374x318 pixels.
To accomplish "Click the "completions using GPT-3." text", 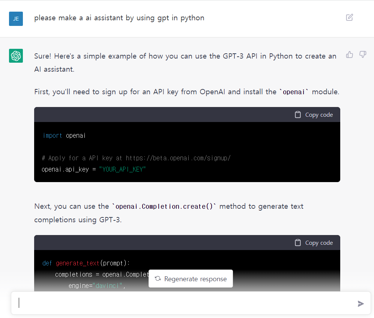I will click(78, 220).
